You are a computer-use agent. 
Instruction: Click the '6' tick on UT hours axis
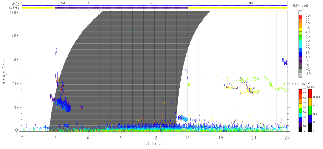pos(88,137)
